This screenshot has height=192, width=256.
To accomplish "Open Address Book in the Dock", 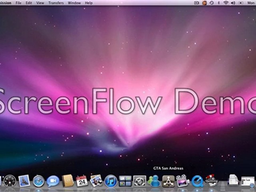I will point(68,181).
